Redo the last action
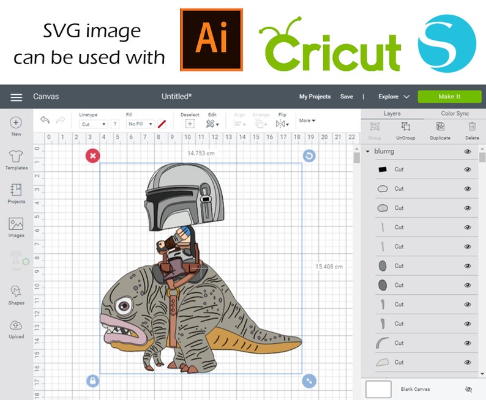The height and width of the screenshot is (400, 486). 61,120
